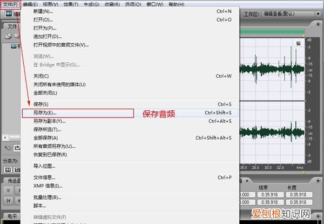
Task: Click the first row length field 0:35.918
Action: (x=299, y=195)
